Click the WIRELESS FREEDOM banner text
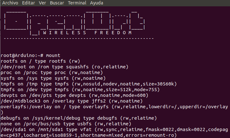Image resolution: width=230 pixels, height=138 pixels. [x=87, y=33]
